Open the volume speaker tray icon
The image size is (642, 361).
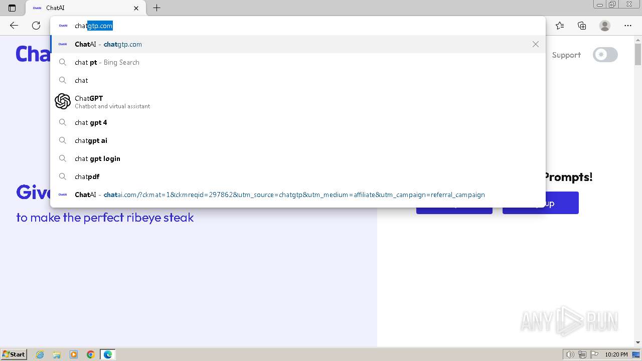tap(570, 354)
